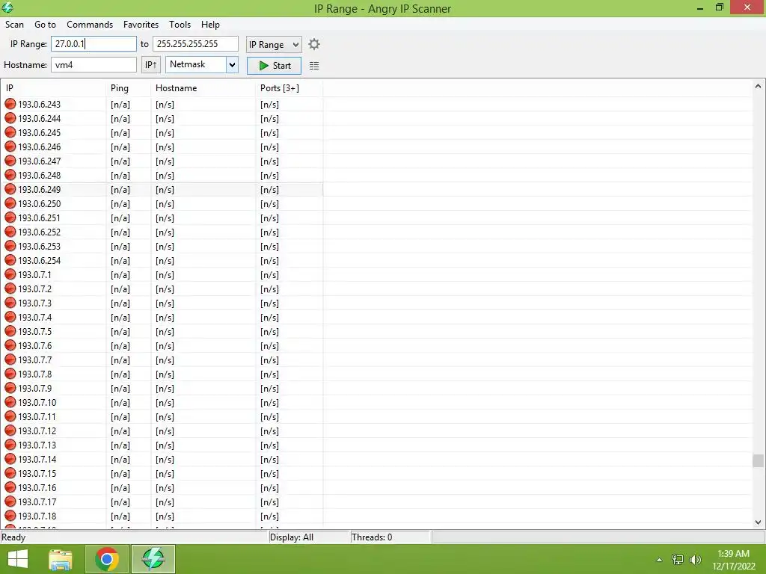Select the row text 193.0.7.14
Image resolution: width=766 pixels, height=574 pixels.
[37, 460]
